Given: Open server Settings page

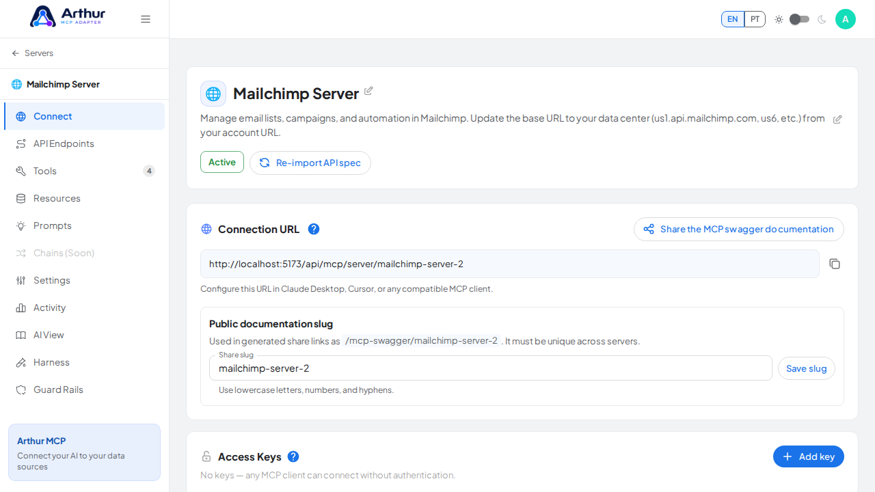Looking at the screenshot, I should click(85, 280).
